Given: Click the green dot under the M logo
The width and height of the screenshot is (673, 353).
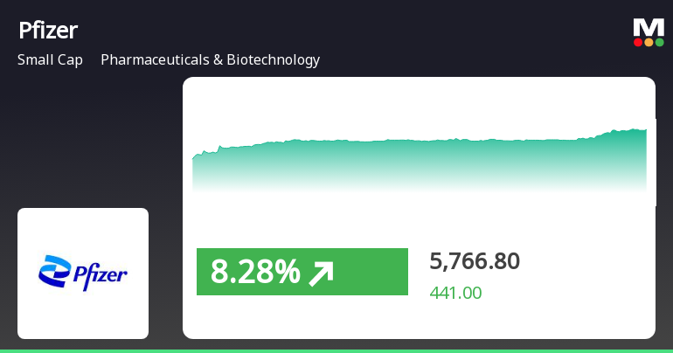Looking at the screenshot, I should coord(659,42).
